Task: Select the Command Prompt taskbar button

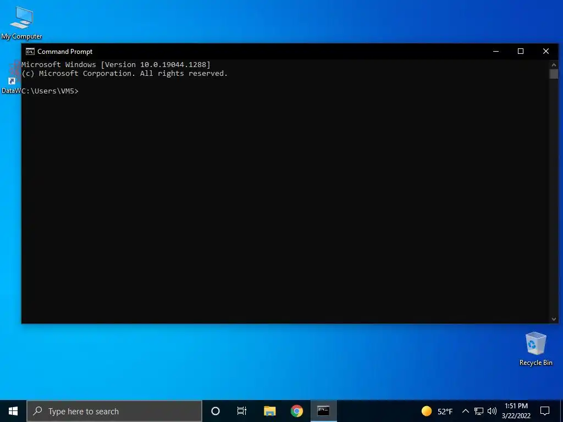Action: [323, 411]
